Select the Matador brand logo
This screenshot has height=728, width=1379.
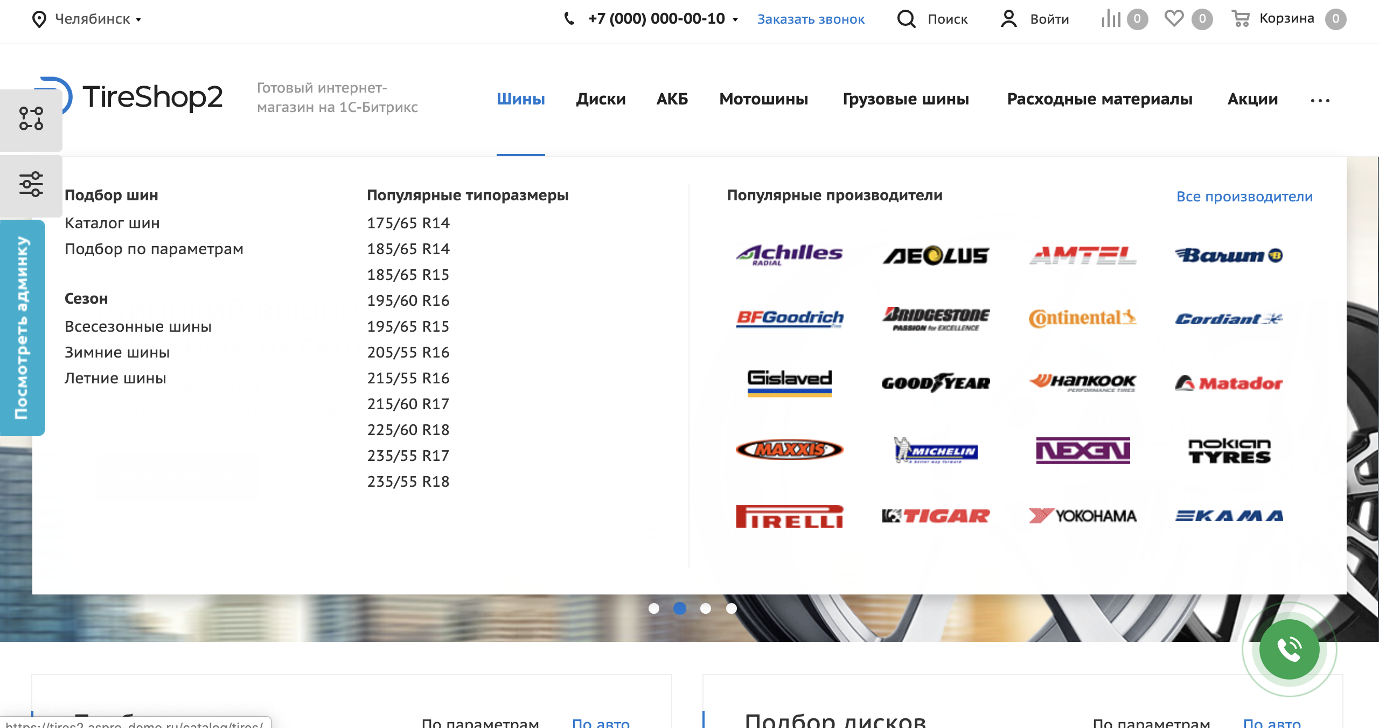(x=1229, y=383)
